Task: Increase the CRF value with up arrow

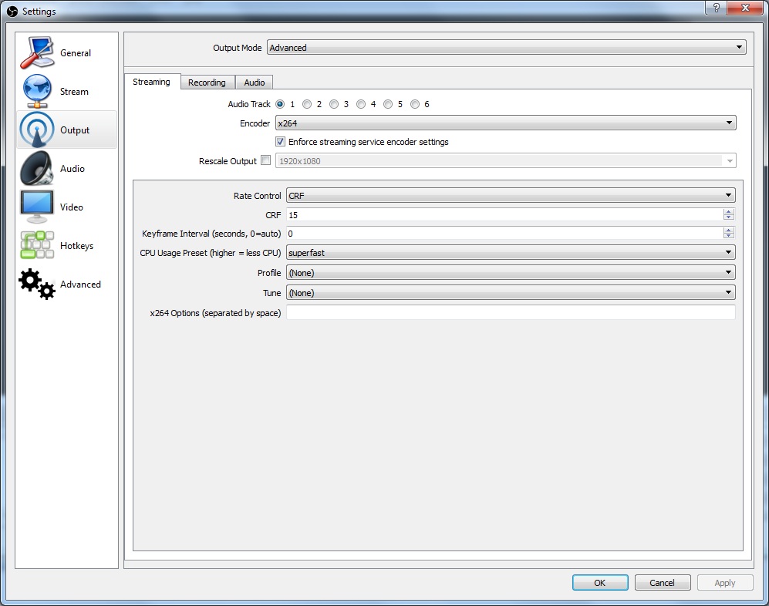Action: point(729,212)
